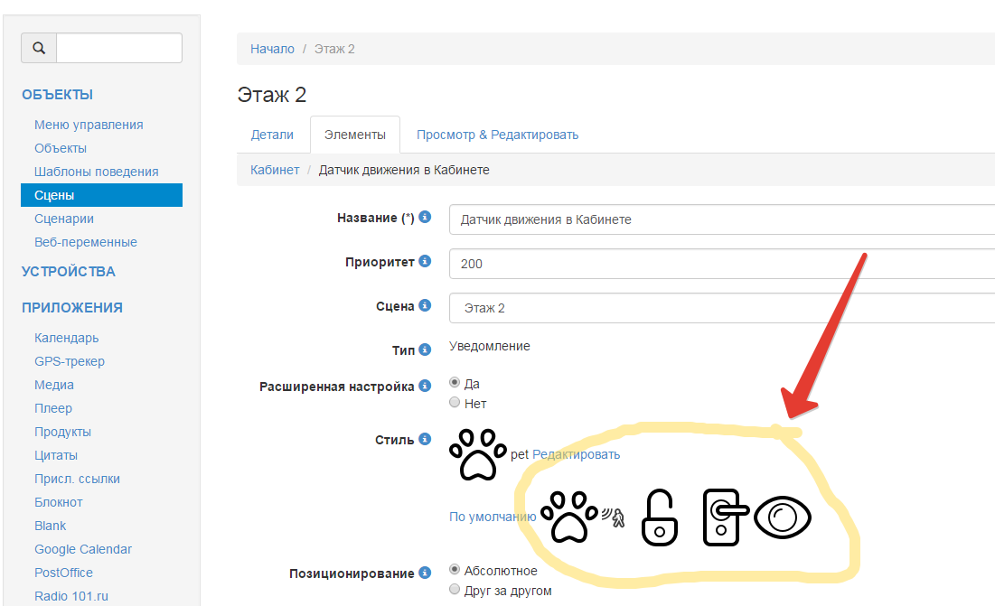995x606 pixels.
Task: Open Шаблоны поведения in sidebar
Action: [x=97, y=172]
